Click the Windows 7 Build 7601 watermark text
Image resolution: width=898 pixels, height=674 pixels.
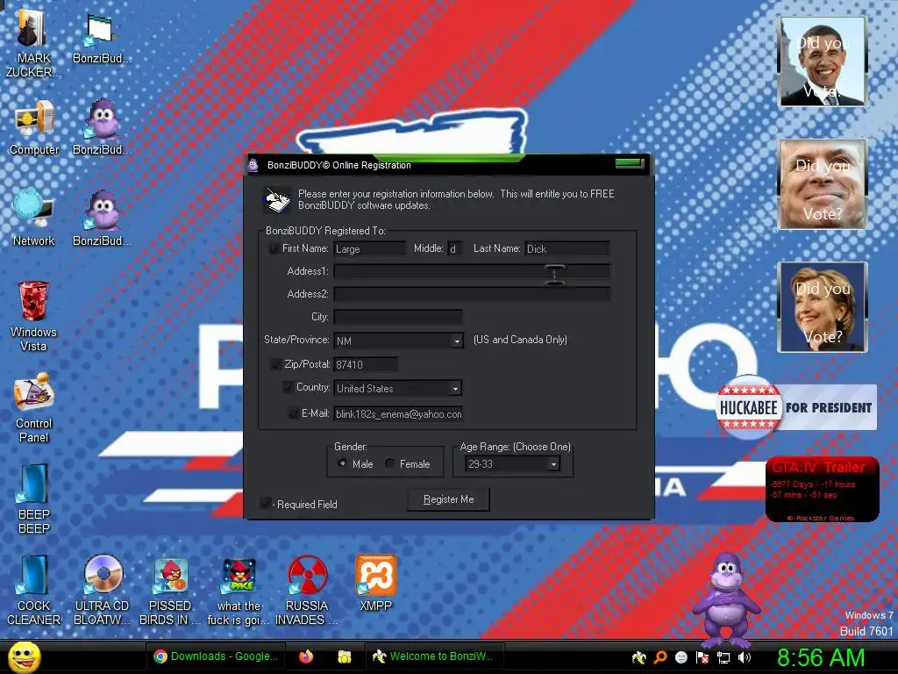coord(866,624)
